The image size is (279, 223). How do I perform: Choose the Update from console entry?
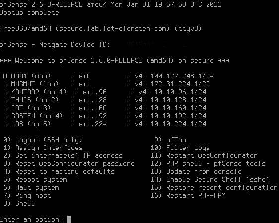pyautogui.click(x=196, y=172)
